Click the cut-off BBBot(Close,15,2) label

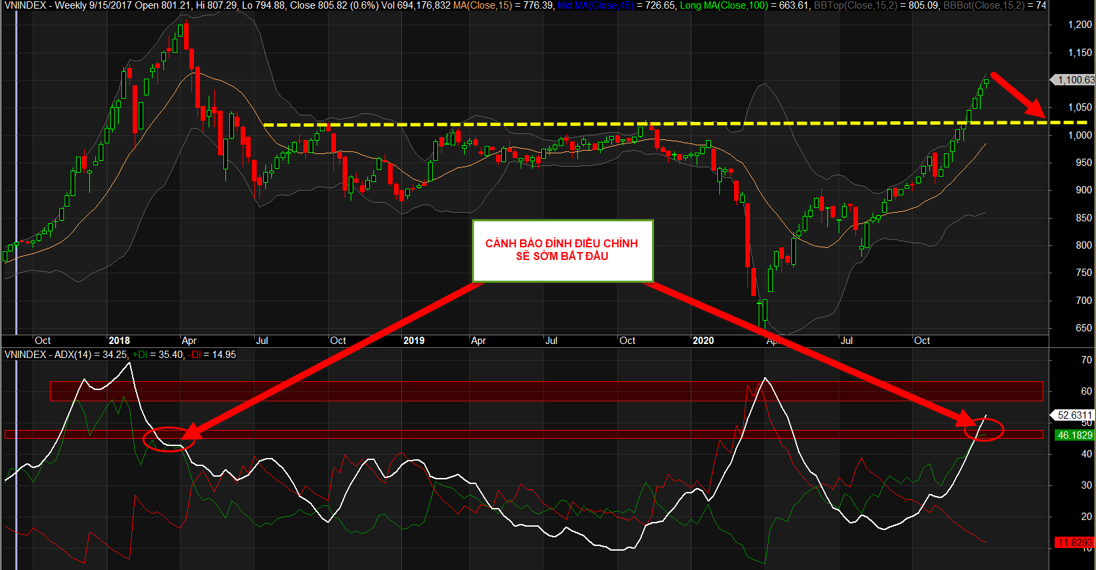point(995,5)
